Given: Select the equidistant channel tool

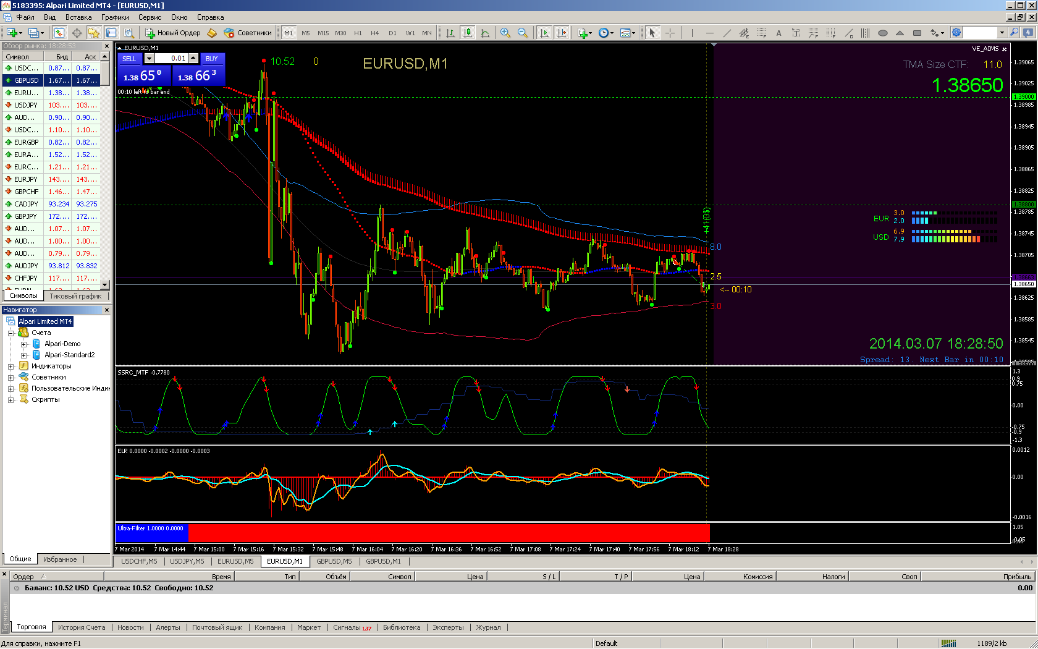Looking at the screenshot, I should 744,33.
